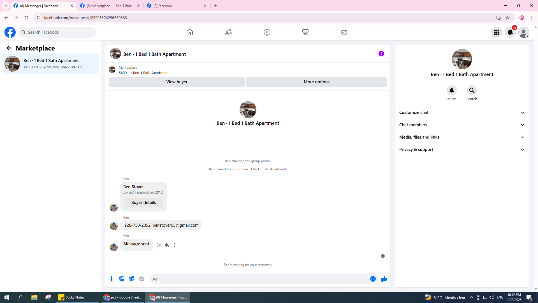Click the apartment photo in the right panel
This screenshot has width=538, height=303.
point(462,59)
